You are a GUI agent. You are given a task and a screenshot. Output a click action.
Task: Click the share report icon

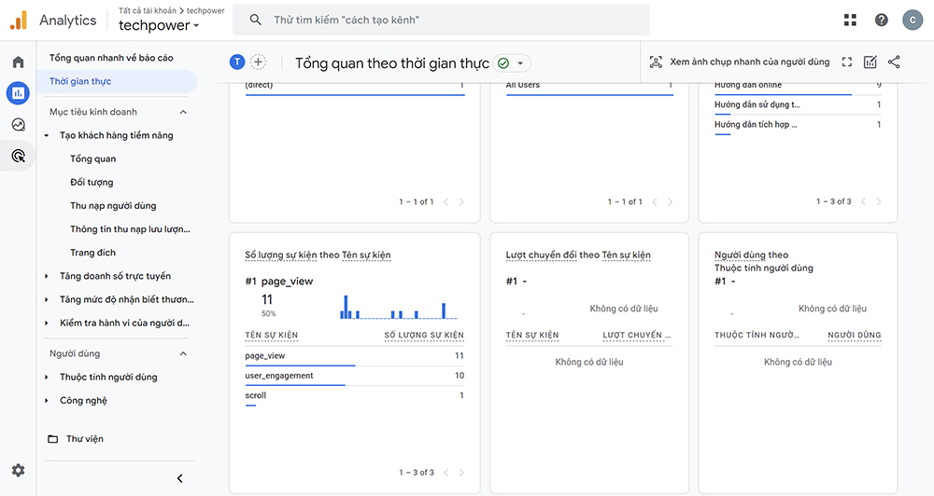[894, 62]
